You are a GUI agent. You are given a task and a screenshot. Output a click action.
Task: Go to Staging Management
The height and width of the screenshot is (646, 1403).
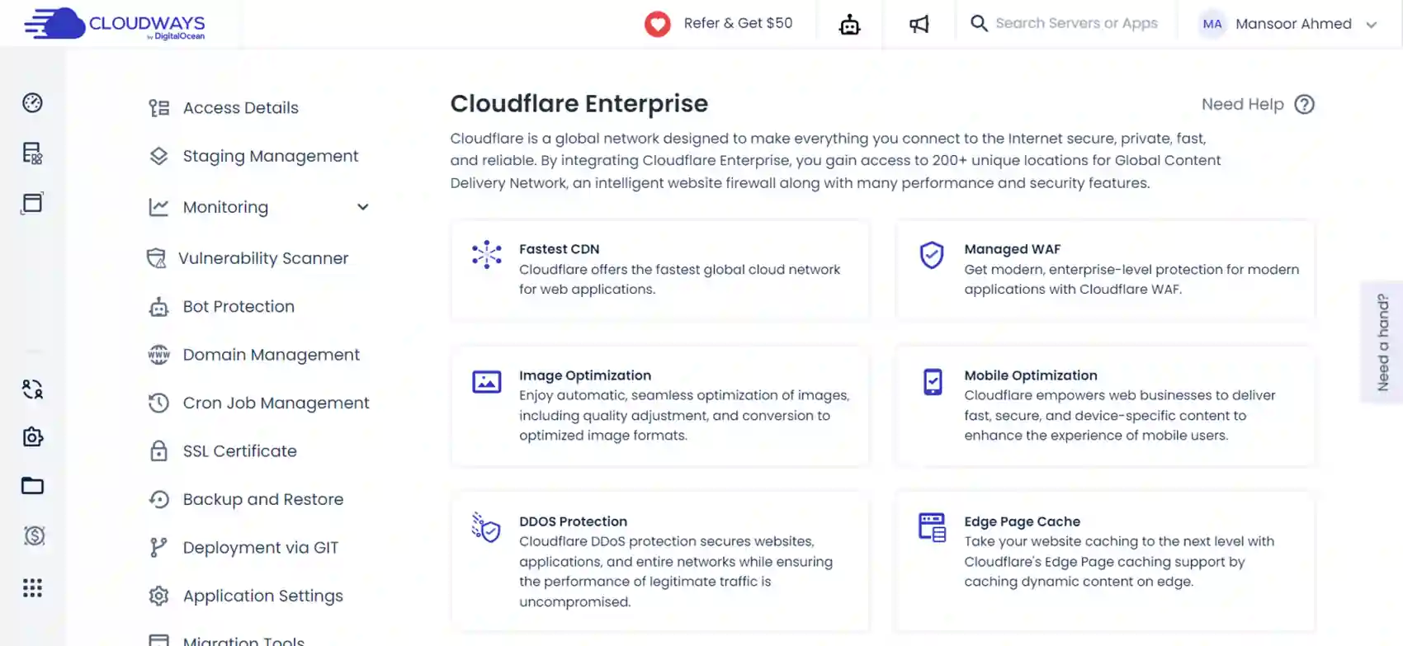coord(271,156)
